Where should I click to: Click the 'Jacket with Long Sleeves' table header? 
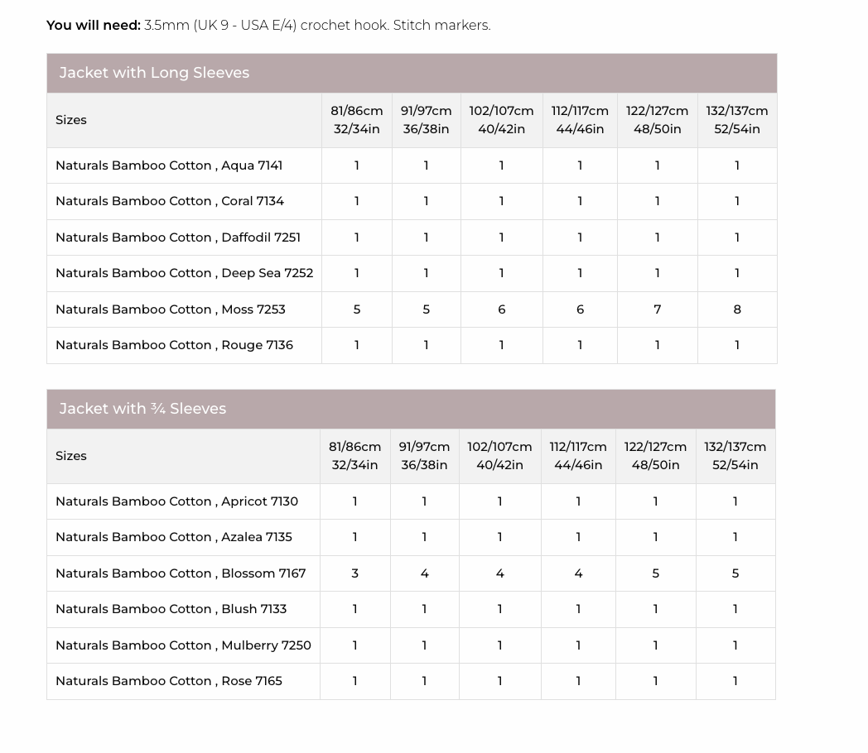pos(154,73)
